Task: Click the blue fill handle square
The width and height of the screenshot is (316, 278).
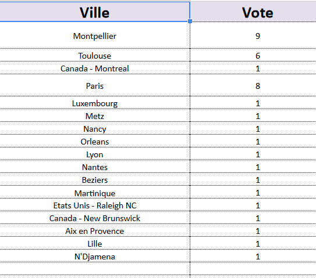Action: pyautogui.click(x=190, y=21)
